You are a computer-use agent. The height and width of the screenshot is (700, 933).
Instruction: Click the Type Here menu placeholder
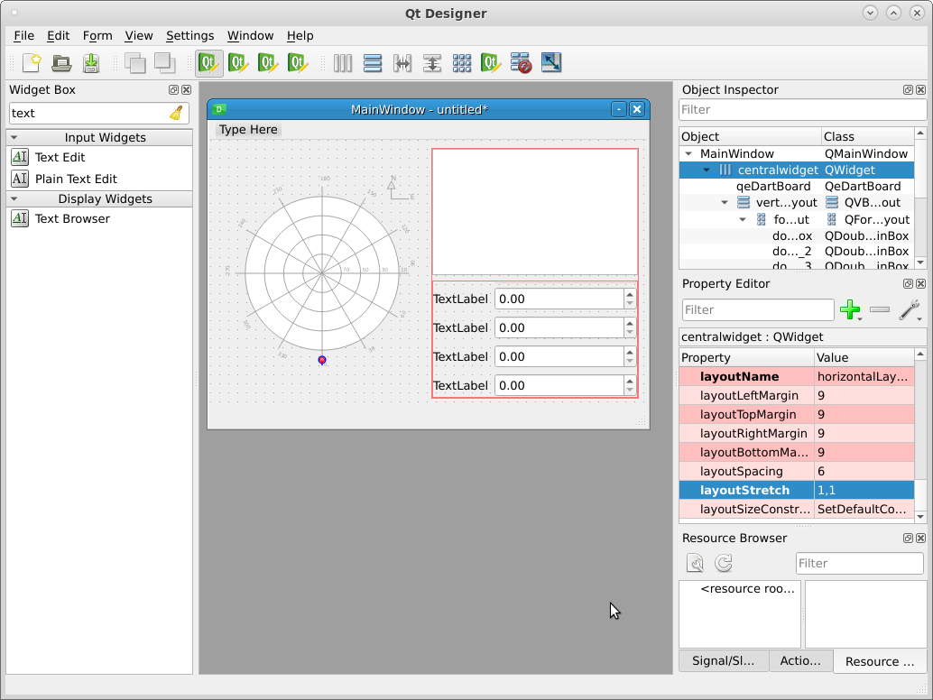point(248,130)
